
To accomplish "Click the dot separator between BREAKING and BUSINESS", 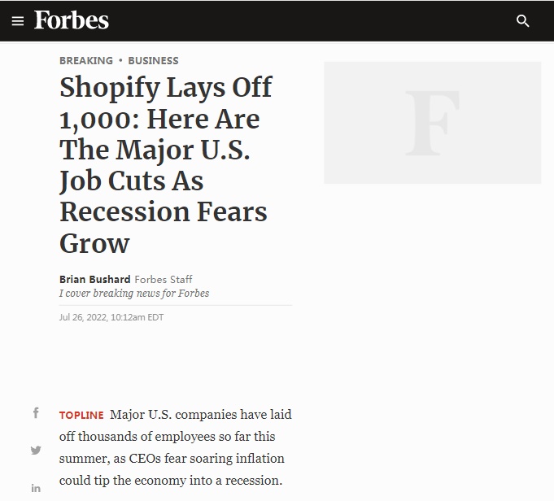I will pos(120,60).
